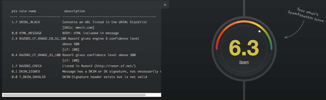Viewport: 326px width, 100px height.
Task: Click the '[URIs: mmvit.com]' text
Action: coord(78,28)
